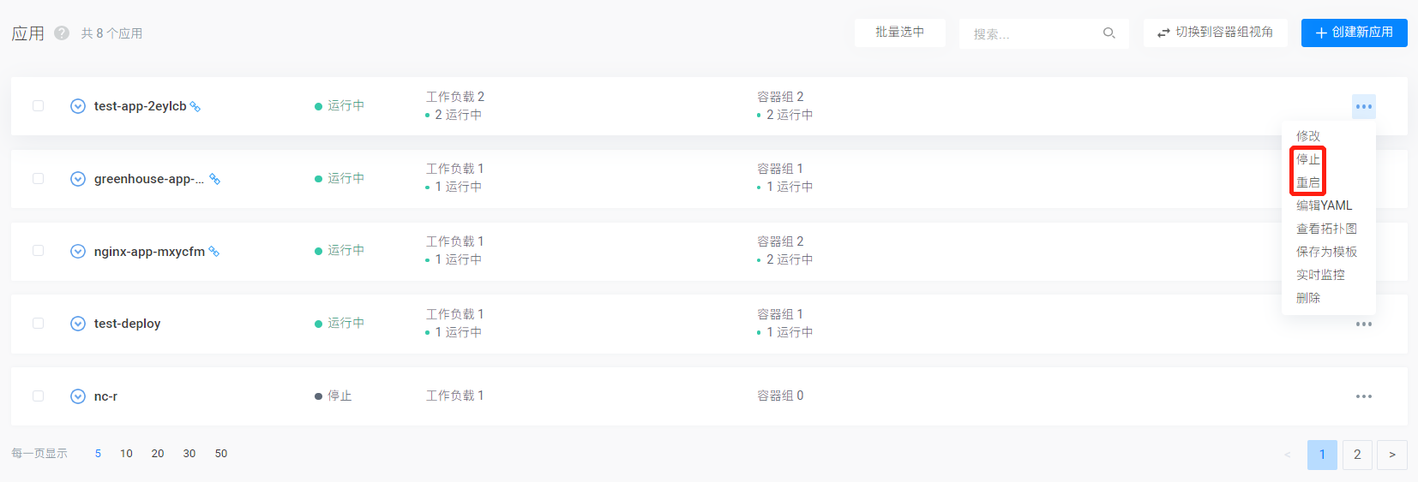Image resolution: width=1418 pixels, height=482 pixels.
Task: Go to page 2 of applications
Action: tap(1357, 455)
